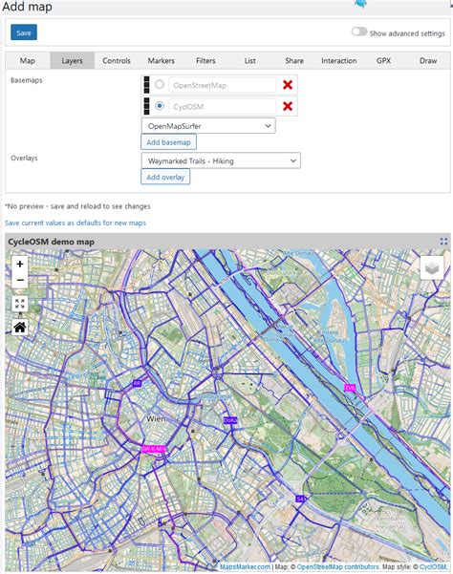
Task: Click the Save button
Action: [24, 32]
